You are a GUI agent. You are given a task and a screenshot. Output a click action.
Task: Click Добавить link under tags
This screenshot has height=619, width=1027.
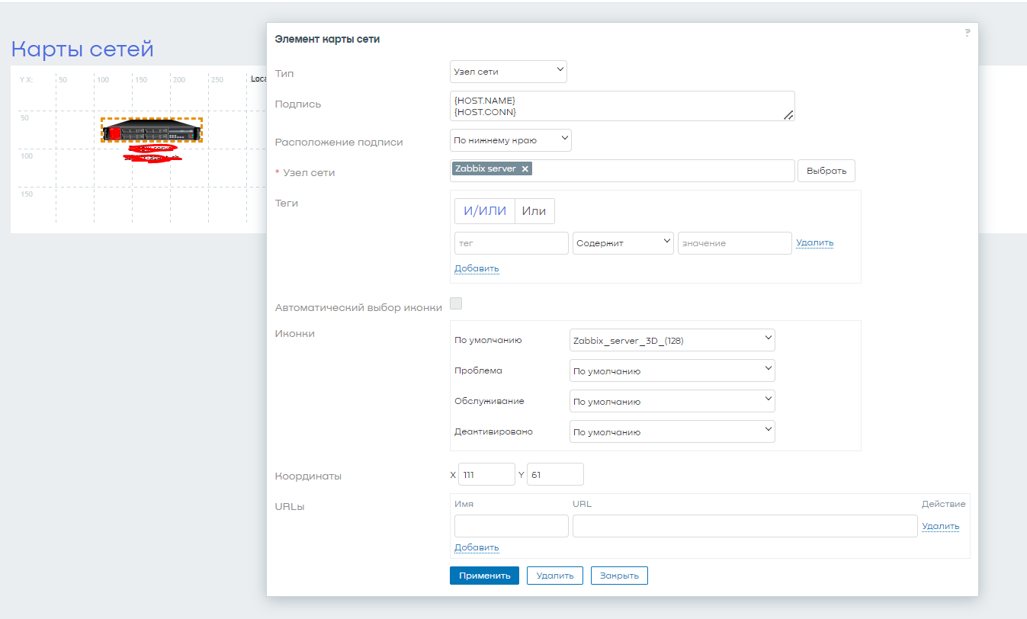coord(477,268)
